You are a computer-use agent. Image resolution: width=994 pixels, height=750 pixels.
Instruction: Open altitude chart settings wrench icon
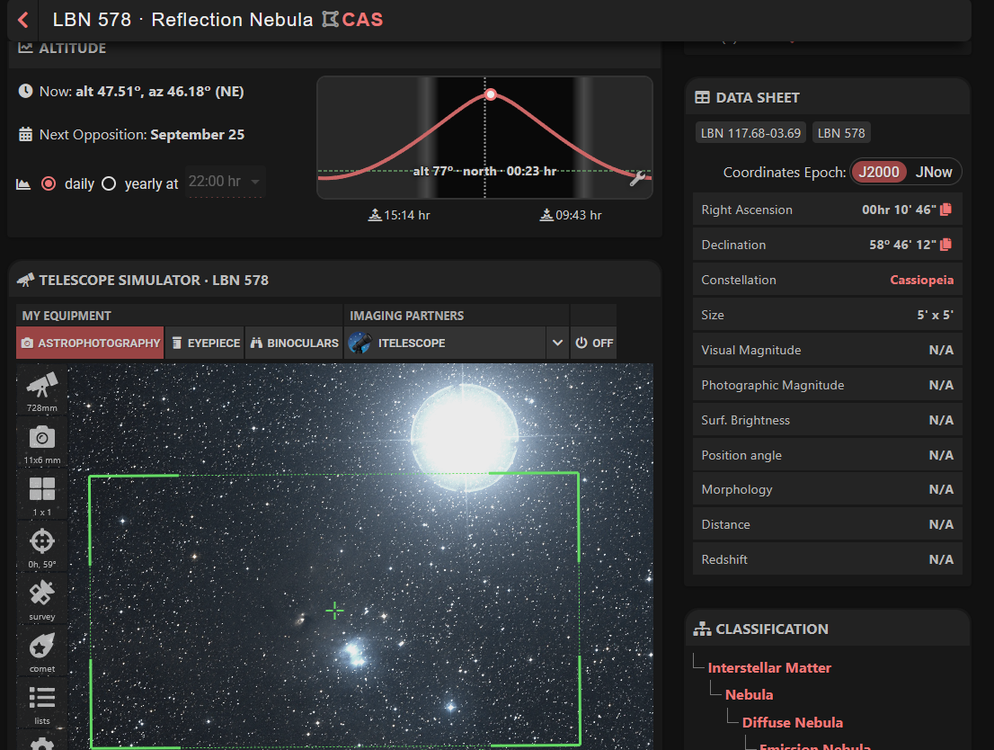tap(637, 179)
